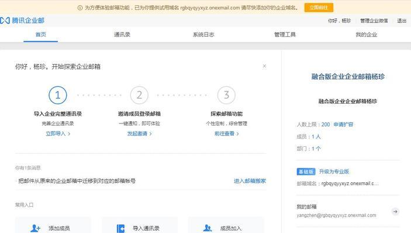Click the member count 1 人
Image resolution: width=411 pixels, height=233 pixels.
point(316,137)
